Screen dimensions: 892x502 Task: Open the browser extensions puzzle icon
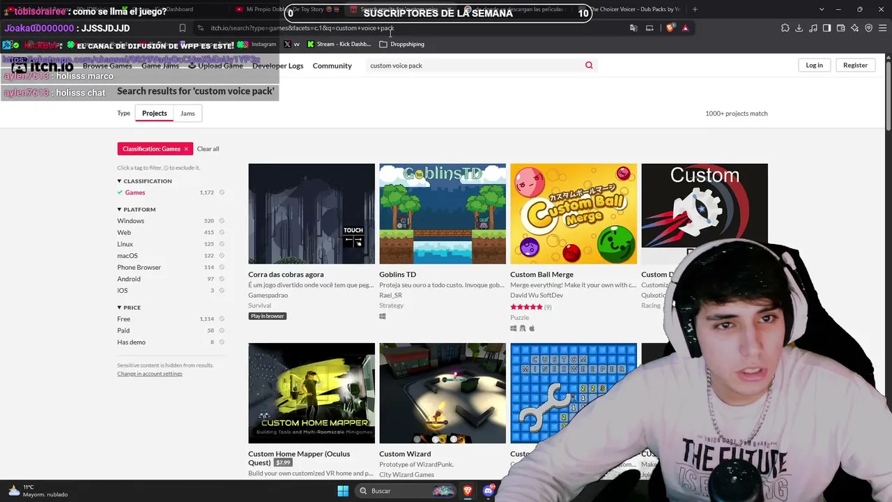(x=785, y=28)
